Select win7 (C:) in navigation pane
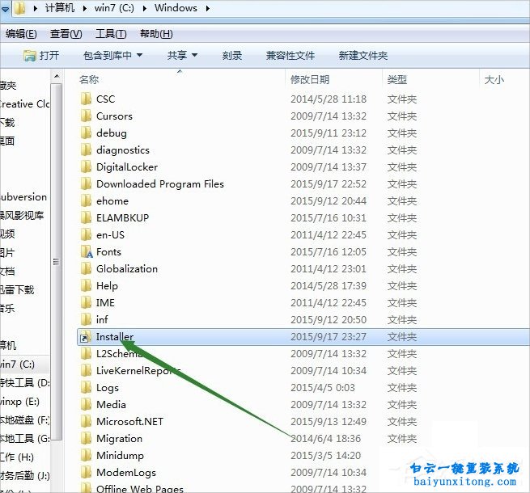530x493 pixels. [18, 364]
